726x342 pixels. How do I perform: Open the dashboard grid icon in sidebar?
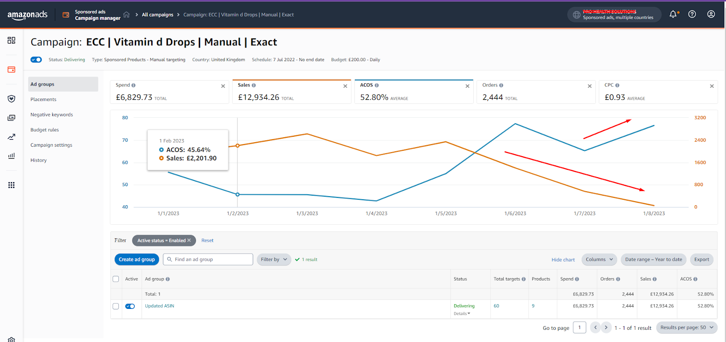(11, 40)
